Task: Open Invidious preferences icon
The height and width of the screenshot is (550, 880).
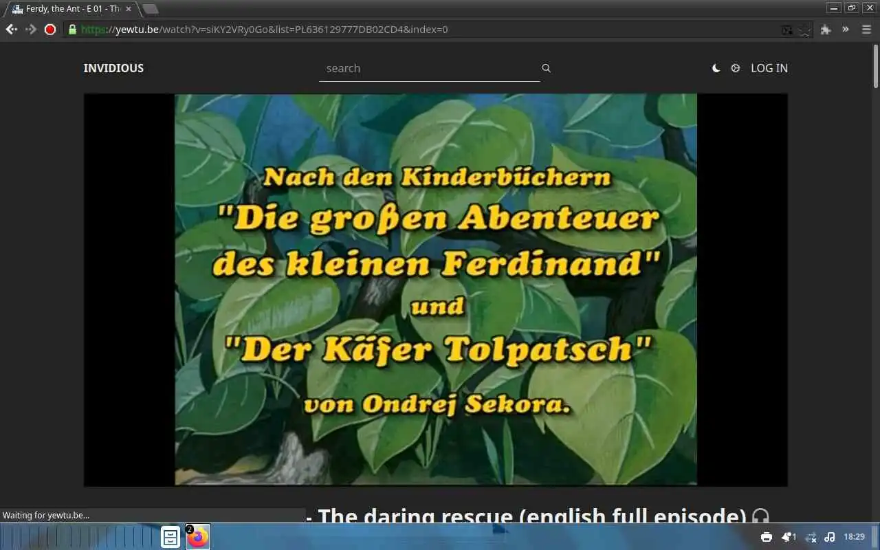Action: 736,68
